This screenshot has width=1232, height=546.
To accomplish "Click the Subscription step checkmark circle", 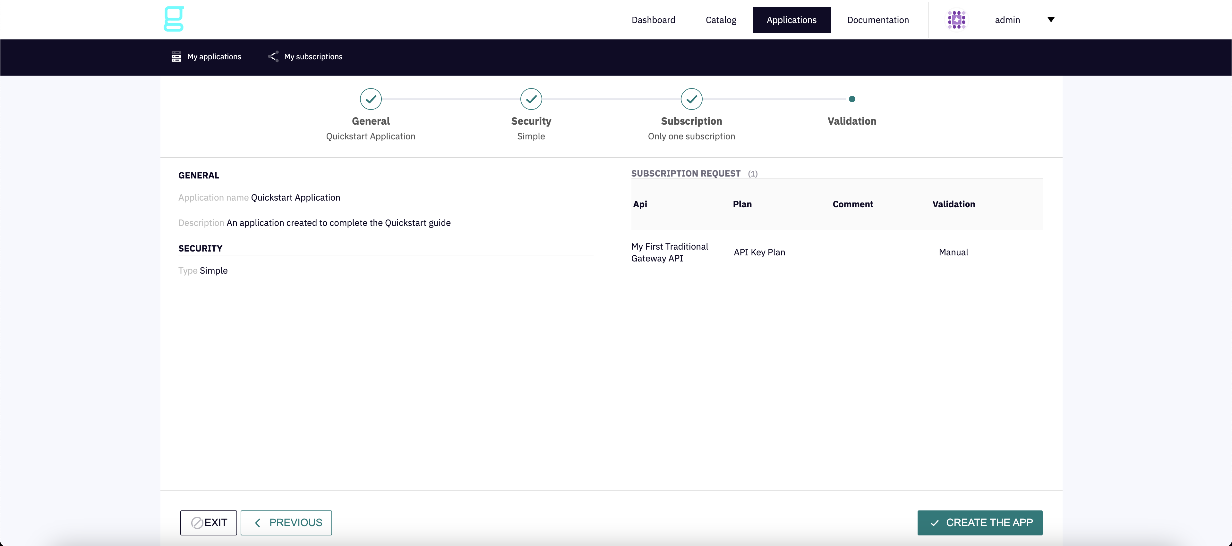I will click(x=691, y=99).
